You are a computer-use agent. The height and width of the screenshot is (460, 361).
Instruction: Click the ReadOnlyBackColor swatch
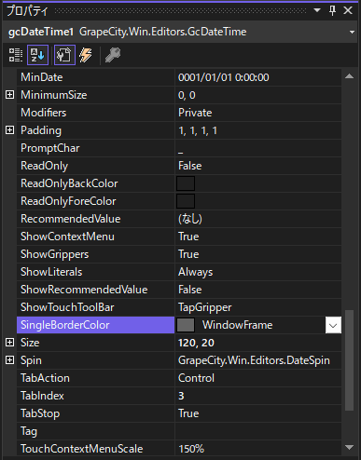coord(186,183)
